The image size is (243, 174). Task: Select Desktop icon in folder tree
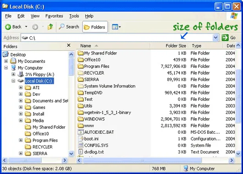tap(6, 54)
